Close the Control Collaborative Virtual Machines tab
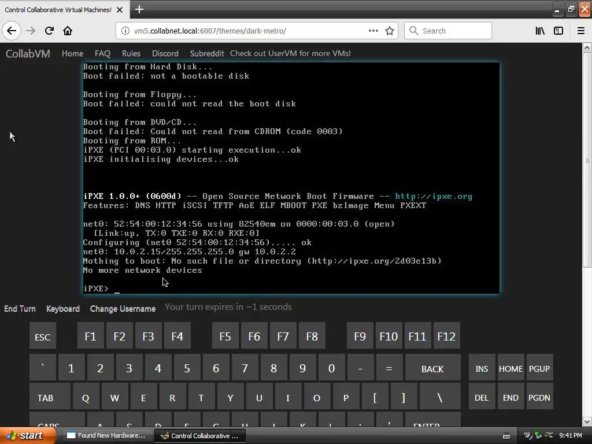 120,10
